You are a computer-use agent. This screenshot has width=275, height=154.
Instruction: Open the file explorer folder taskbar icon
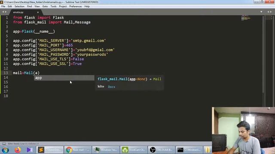(208, 150)
